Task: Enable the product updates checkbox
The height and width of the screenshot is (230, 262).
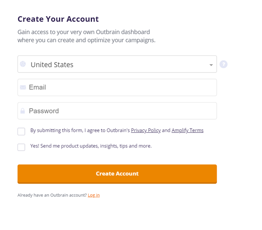Action: (x=21, y=147)
